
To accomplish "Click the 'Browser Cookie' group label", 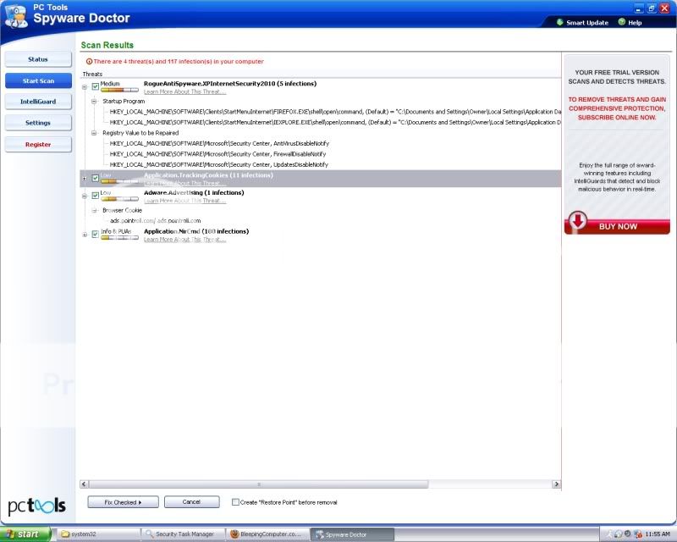I will [x=122, y=210].
